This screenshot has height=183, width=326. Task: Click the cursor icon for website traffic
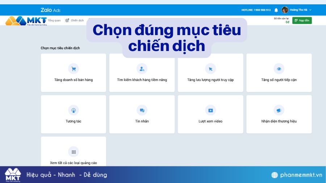pos(210,69)
